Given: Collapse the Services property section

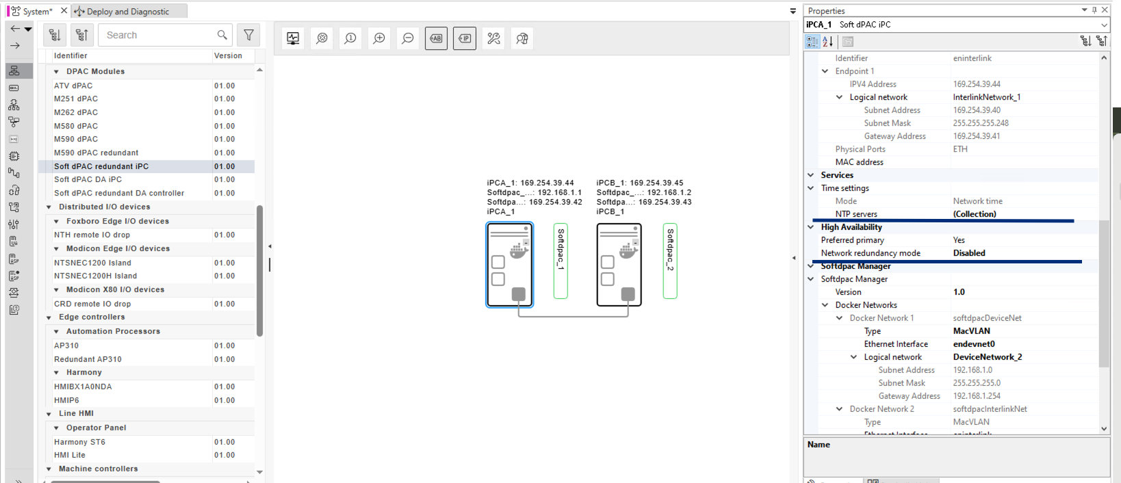Looking at the screenshot, I should click(x=811, y=175).
